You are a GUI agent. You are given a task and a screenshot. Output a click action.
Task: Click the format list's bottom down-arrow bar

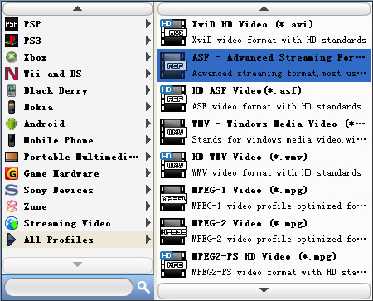pyautogui.click(x=264, y=290)
